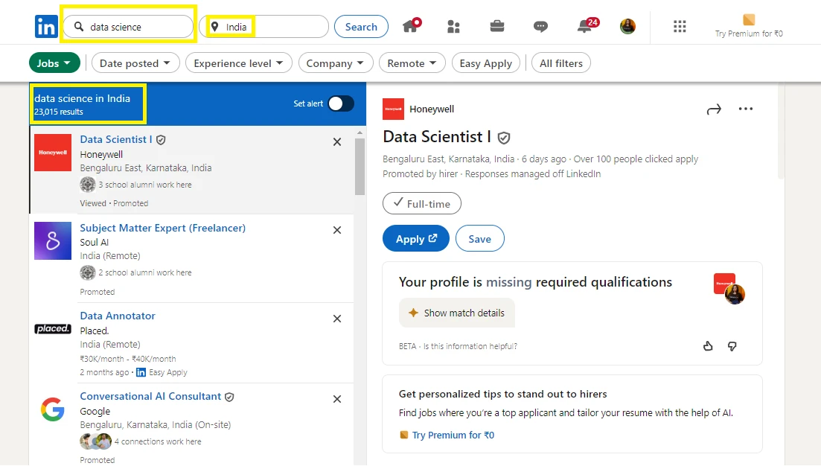Click the Soul AI logo thumbnail
The image size is (821, 466).
[x=53, y=241]
